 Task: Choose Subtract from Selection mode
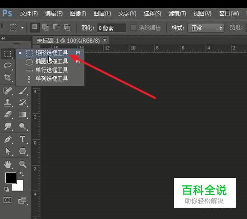pyautogui.click(x=56, y=28)
